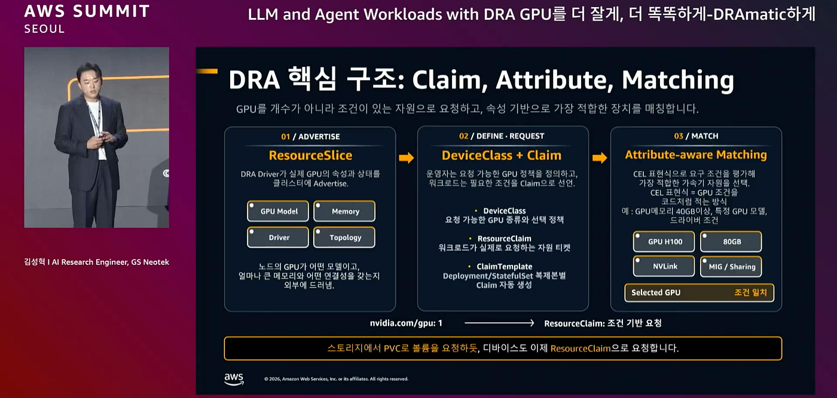The width and height of the screenshot is (837, 398).
Task: Click the Memory chip
Action: [344, 211]
